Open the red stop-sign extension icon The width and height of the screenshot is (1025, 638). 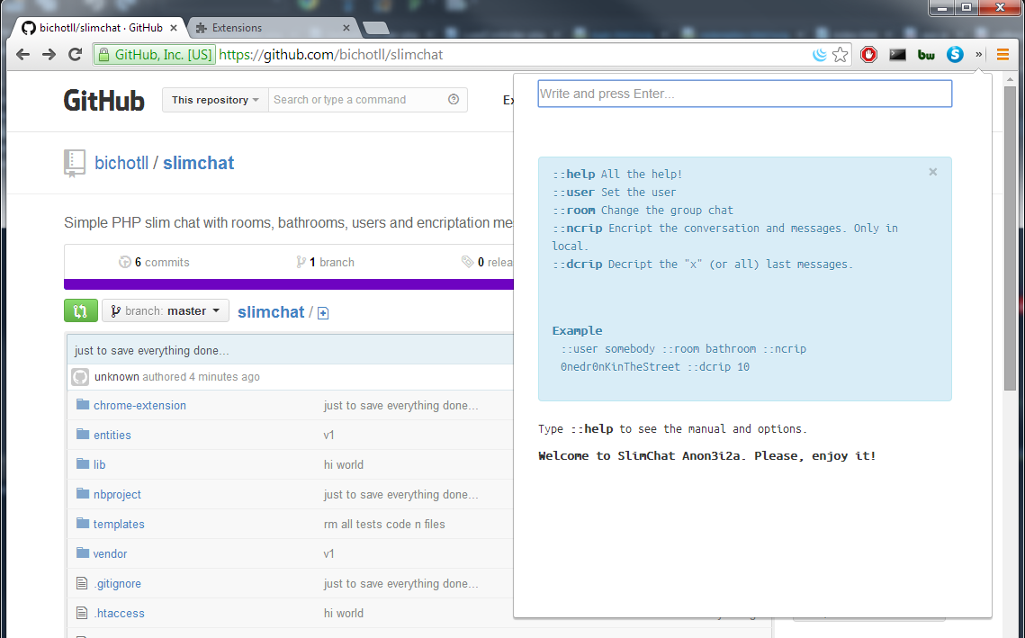coord(868,55)
